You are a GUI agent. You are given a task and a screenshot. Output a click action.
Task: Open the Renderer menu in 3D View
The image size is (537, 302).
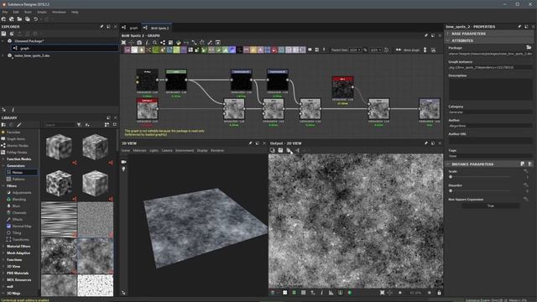click(217, 151)
